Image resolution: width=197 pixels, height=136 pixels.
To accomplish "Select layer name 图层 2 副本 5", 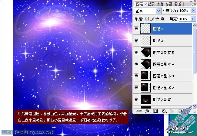I will (x=163, y=53).
